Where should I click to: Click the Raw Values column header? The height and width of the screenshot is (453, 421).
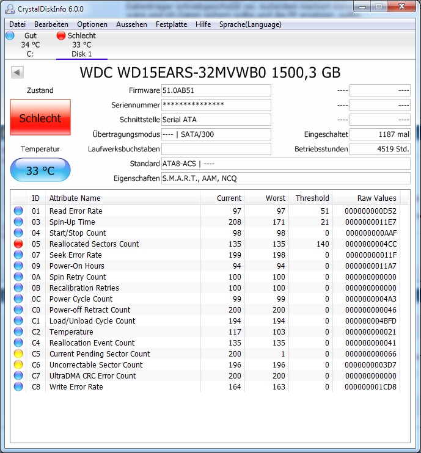[x=367, y=198]
